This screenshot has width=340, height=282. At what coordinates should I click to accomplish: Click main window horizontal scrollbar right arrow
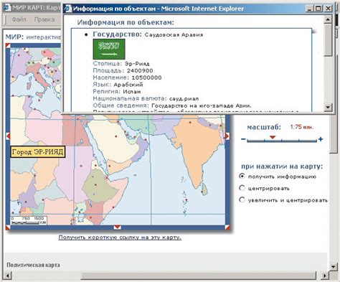pos(324,276)
